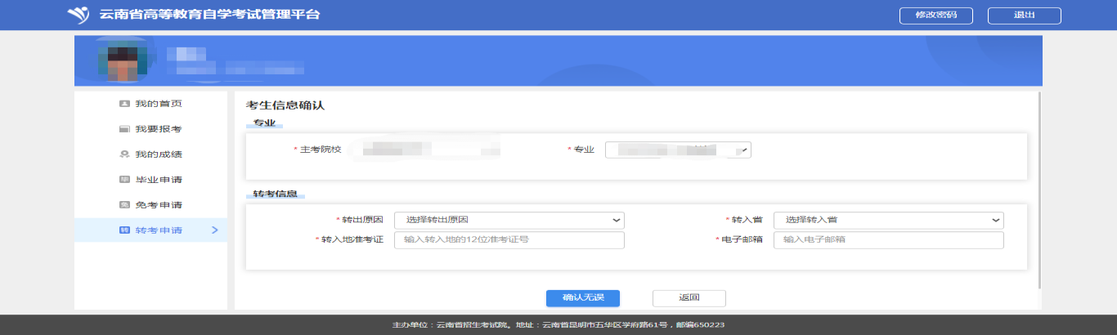The height and width of the screenshot is (335, 1117).
Task: Click the 免考申请 sidebar icon
Action: tap(124, 205)
